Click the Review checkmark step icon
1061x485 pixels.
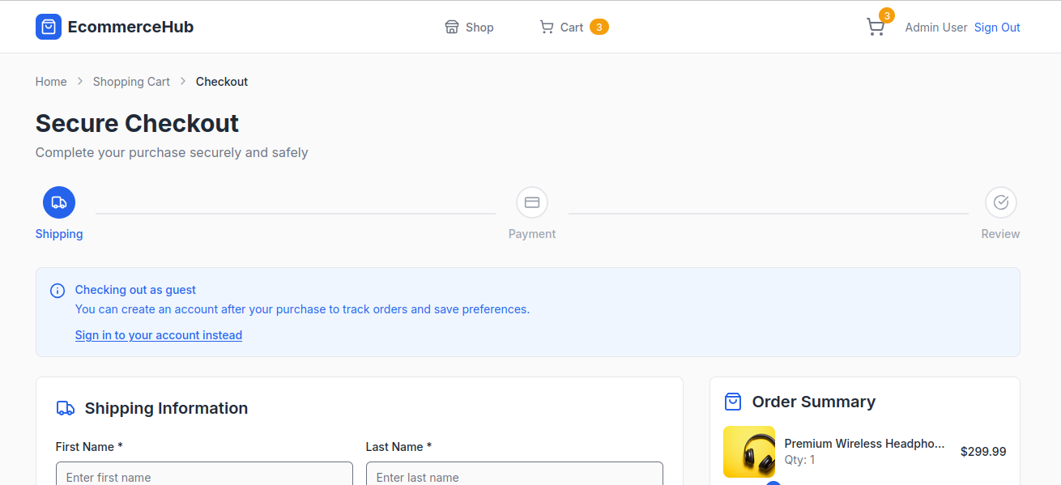pyautogui.click(x=1000, y=202)
